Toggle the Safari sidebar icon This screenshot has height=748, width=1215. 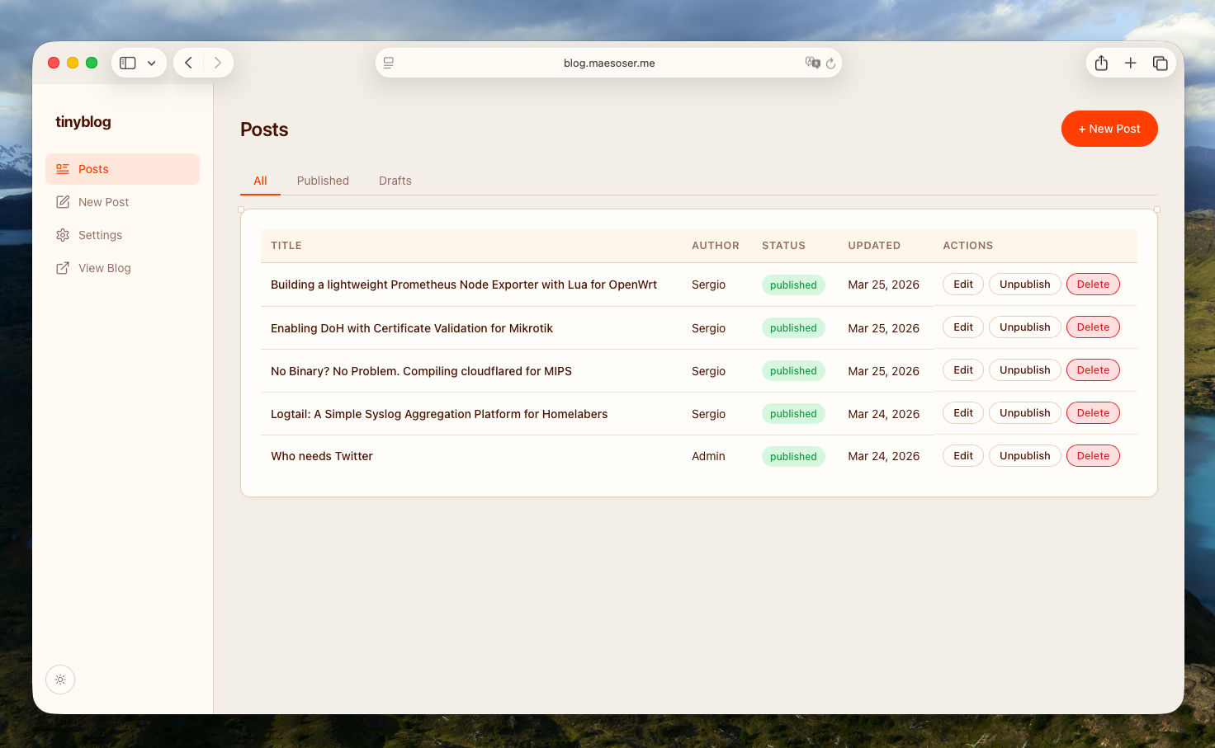coord(128,63)
